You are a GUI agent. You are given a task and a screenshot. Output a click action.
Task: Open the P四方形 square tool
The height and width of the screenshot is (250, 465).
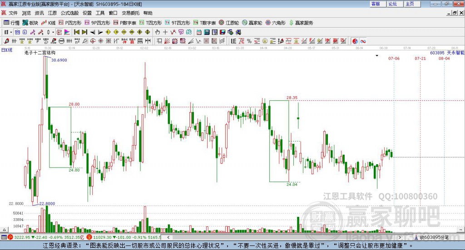pos(70,23)
